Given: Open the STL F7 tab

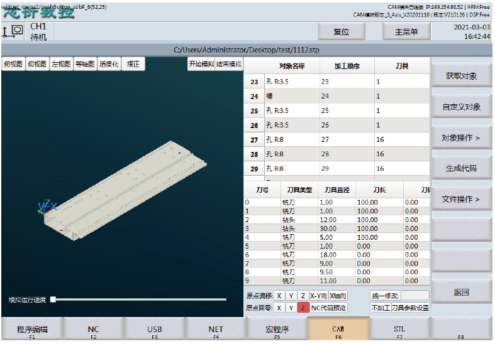Looking at the screenshot, I should tap(399, 330).
